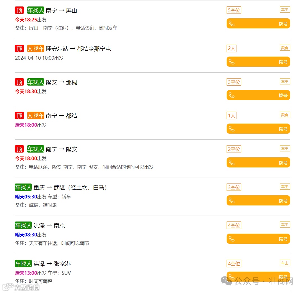Click phone icon for 隆安东站 → 都结乡那宁屯 ride
The image size is (303, 293).
click(232, 62)
